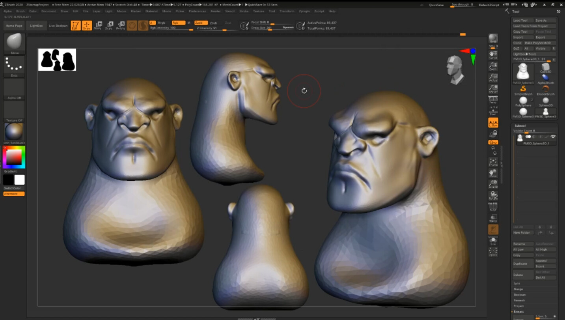The width and height of the screenshot is (565, 320).
Task: Toggle visibility of subtool PM3D_Sphere3D_1
Action: pyautogui.click(x=553, y=137)
